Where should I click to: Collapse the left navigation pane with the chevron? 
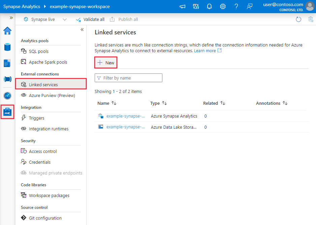pyautogui.click(x=82, y=30)
